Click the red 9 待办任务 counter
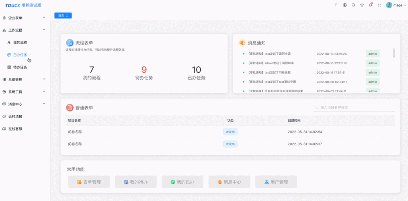The width and height of the screenshot is (408, 201). 144,73
